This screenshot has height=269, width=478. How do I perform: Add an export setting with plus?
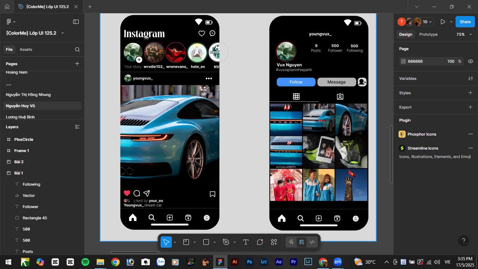pyautogui.click(x=471, y=107)
